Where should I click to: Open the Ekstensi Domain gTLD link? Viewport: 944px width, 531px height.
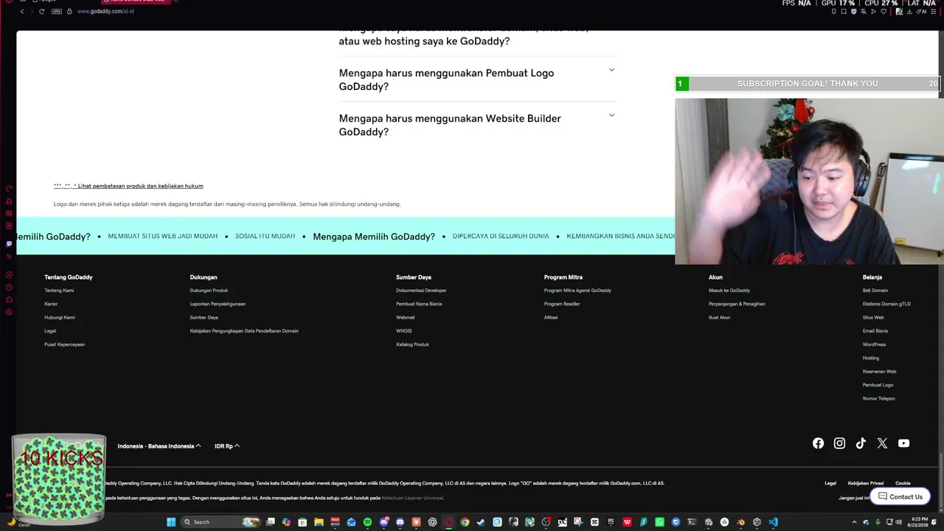[x=886, y=304]
